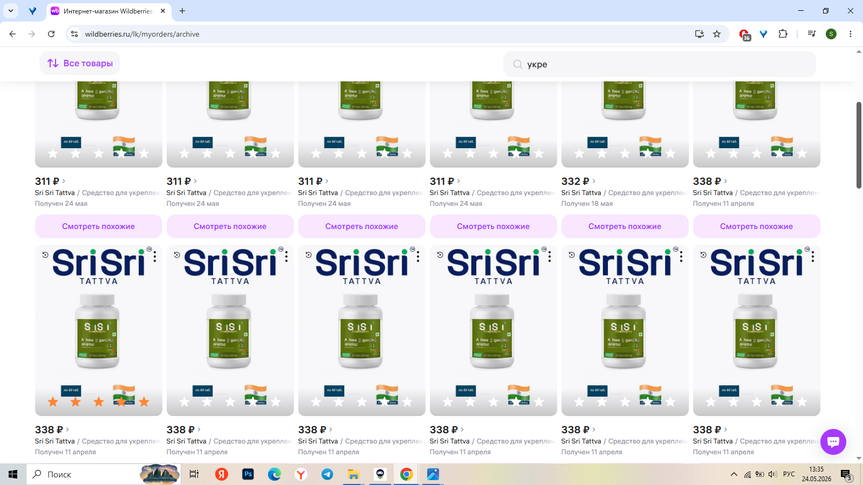View similar items for the 332 ₽ product

[625, 226]
